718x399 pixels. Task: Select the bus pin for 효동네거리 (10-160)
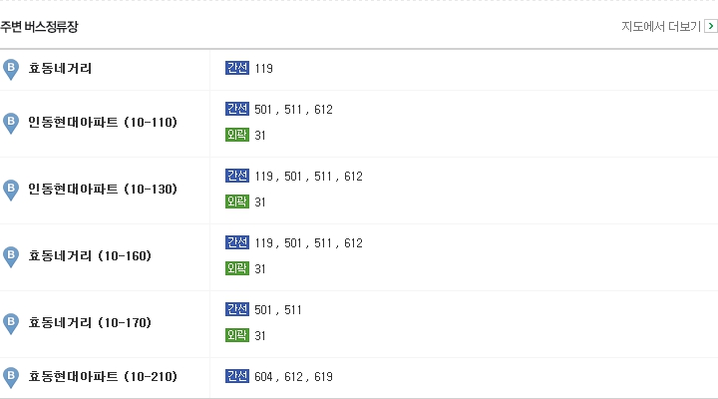pos(11,257)
